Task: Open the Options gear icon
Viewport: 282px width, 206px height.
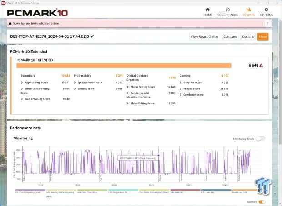Action: pyautogui.click(x=267, y=10)
